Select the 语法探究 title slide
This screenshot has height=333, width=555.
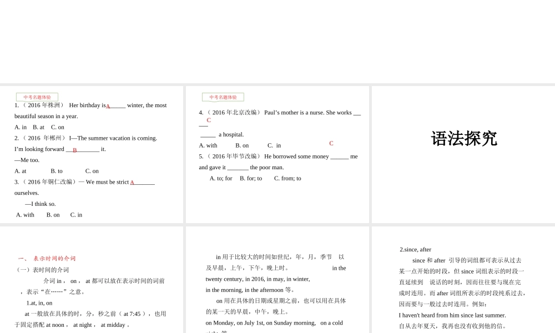(463, 154)
